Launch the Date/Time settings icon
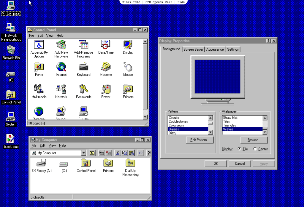The image size is (304, 207). (106, 46)
